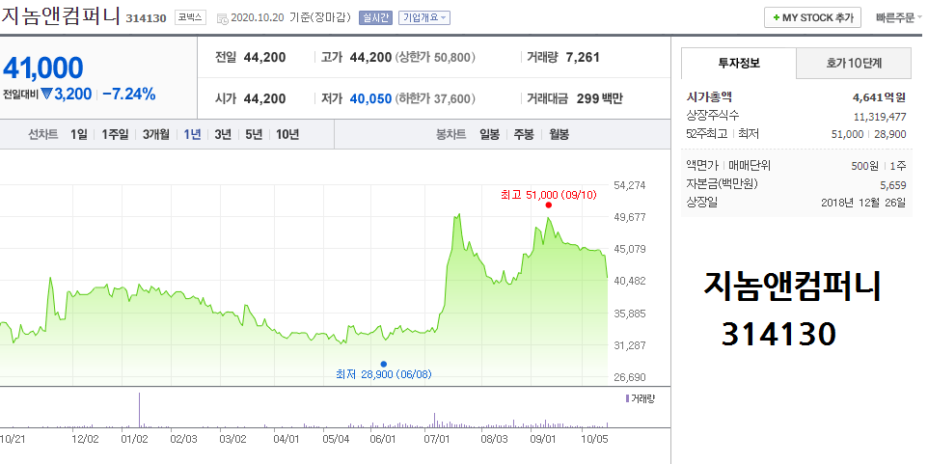Select the 5년 line chart period
The height and width of the screenshot is (464, 928).
tap(254, 134)
